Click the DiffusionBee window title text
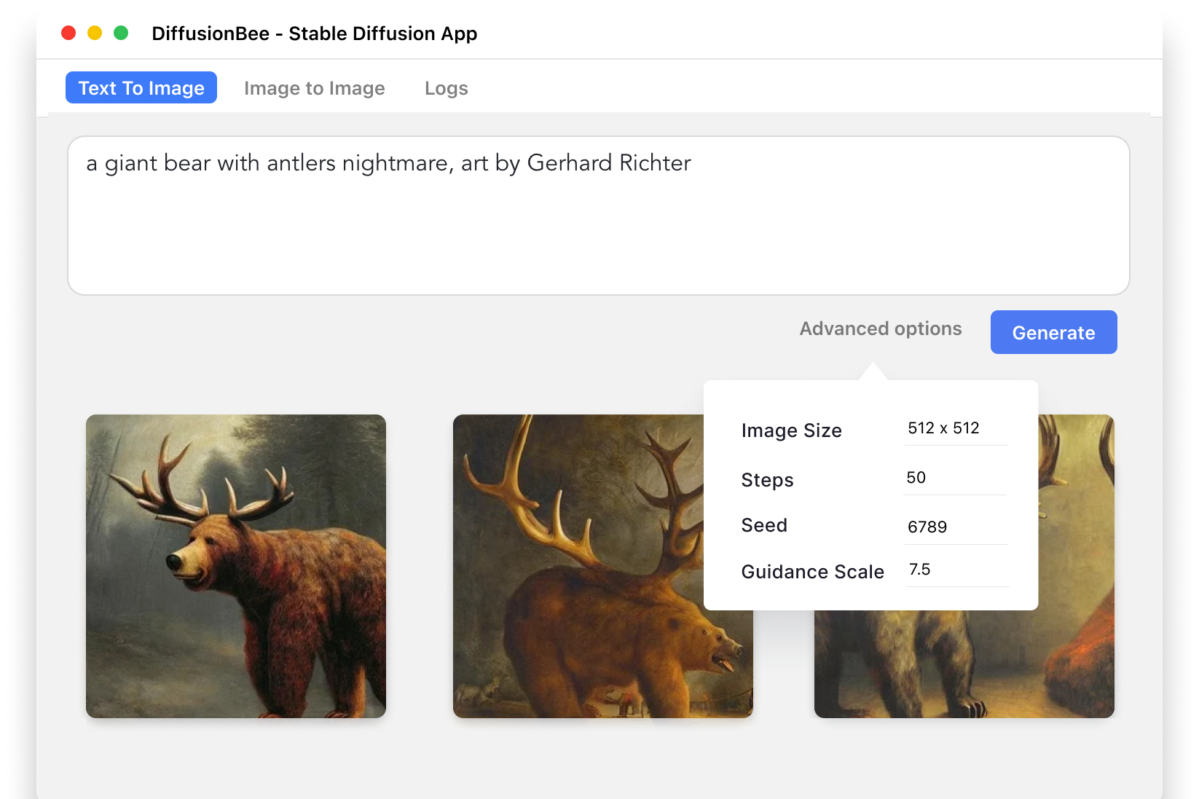Viewport: 1199px width, 799px height. (314, 34)
